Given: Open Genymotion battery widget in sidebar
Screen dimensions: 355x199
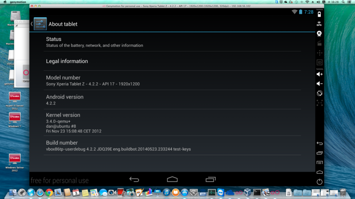Looking at the screenshot, I should click(x=319, y=14).
